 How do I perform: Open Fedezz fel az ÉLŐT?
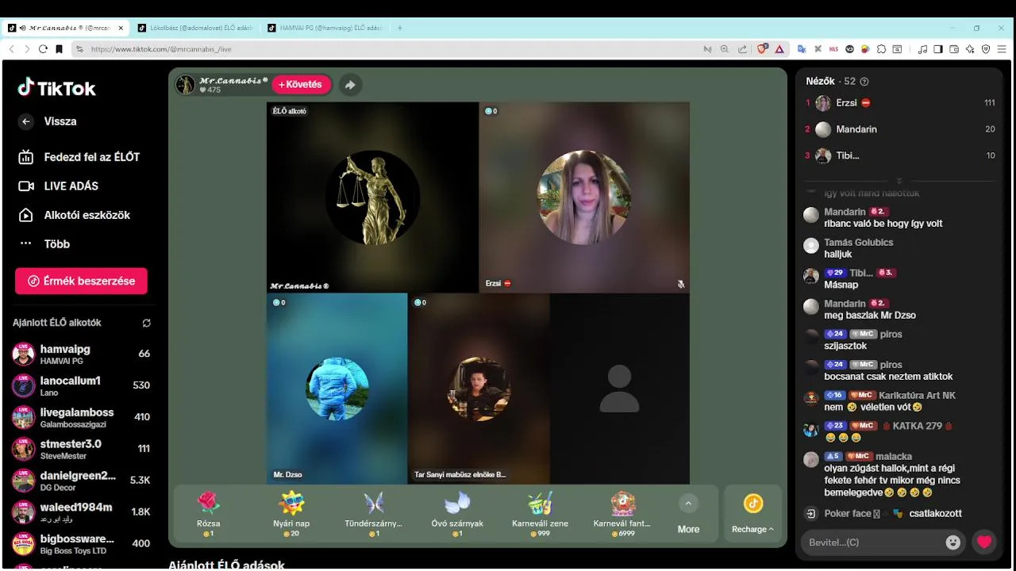coord(79,157)
